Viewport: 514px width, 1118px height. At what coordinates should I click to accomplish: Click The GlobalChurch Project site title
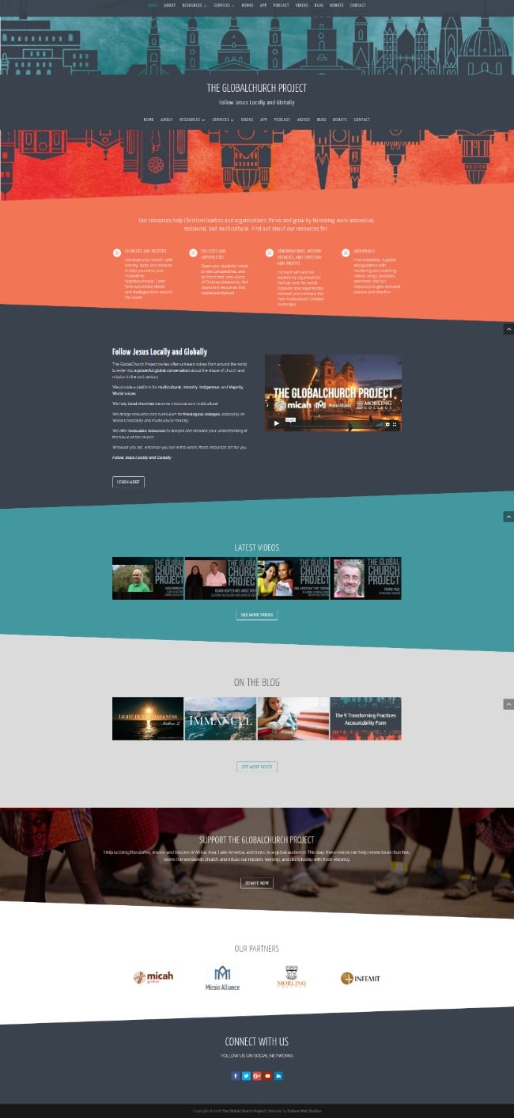pos(257,88)
